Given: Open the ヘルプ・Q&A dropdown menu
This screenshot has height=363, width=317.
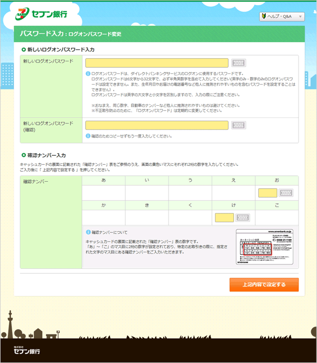Looking at the screenshot, I should pos(282,17).
